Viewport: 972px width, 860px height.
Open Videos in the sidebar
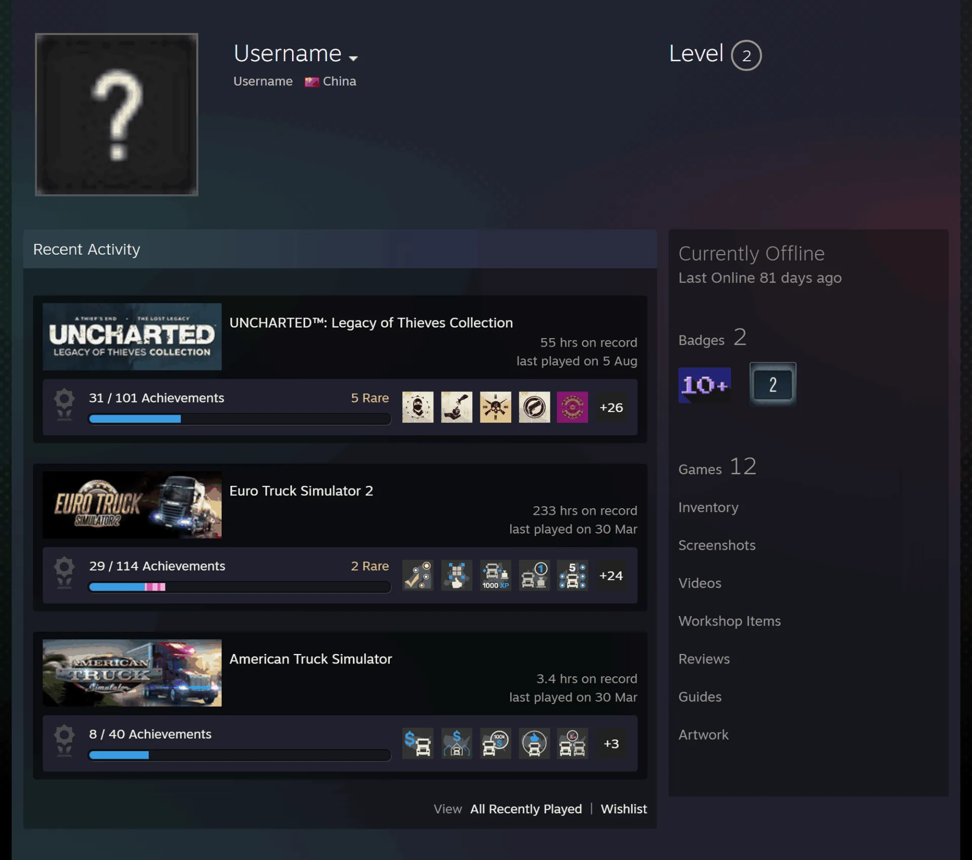tap(700, 583)
